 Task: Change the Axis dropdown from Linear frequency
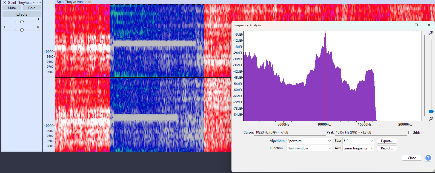point(358,148)
